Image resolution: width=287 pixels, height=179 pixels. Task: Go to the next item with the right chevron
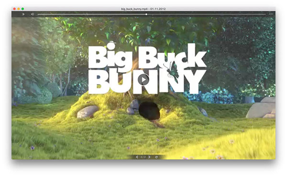click(150, 157)
